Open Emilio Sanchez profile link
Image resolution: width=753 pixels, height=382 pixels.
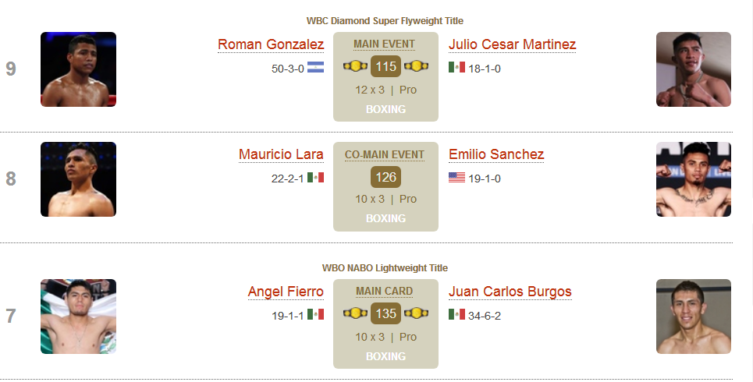[x=496, y=154]
